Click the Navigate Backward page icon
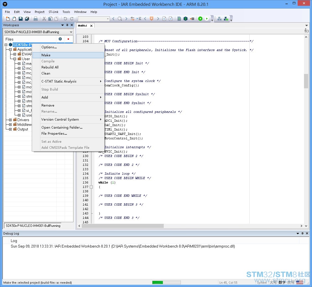 [164, 19]
